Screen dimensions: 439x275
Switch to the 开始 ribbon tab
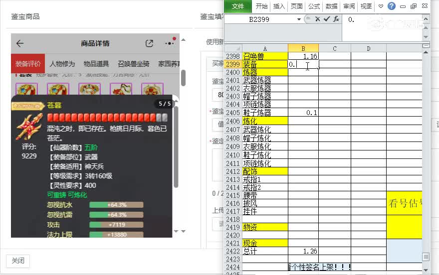coord(261,6)
